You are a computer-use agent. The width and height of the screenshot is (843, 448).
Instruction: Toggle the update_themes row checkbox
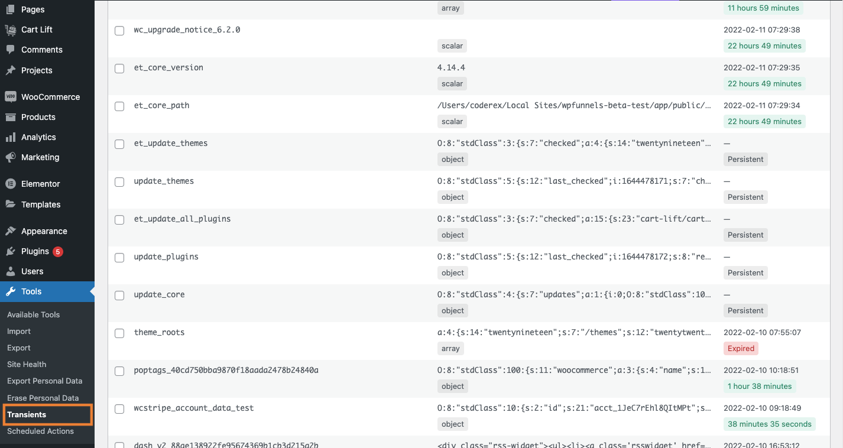[x=119, y=182]
